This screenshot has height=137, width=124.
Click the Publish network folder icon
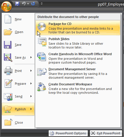point(8,109)
